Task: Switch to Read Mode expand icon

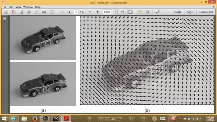Action: [x=157, y=12]
